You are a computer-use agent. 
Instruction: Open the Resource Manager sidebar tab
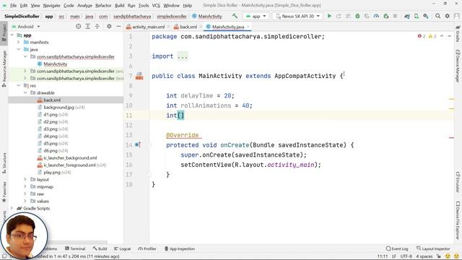[4, 69]
